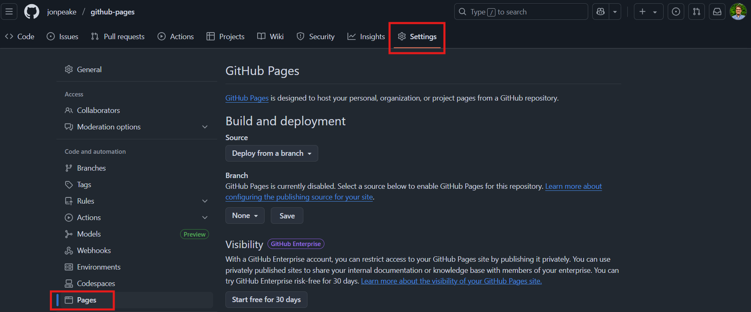This screenshot has width=751, height=312.
Task: Click the Save button
Action: pos(287,216)
